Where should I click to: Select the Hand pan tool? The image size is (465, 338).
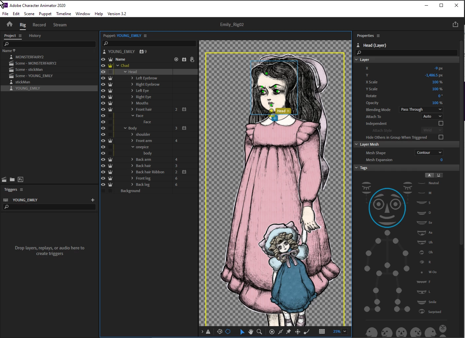click(251, 332)
